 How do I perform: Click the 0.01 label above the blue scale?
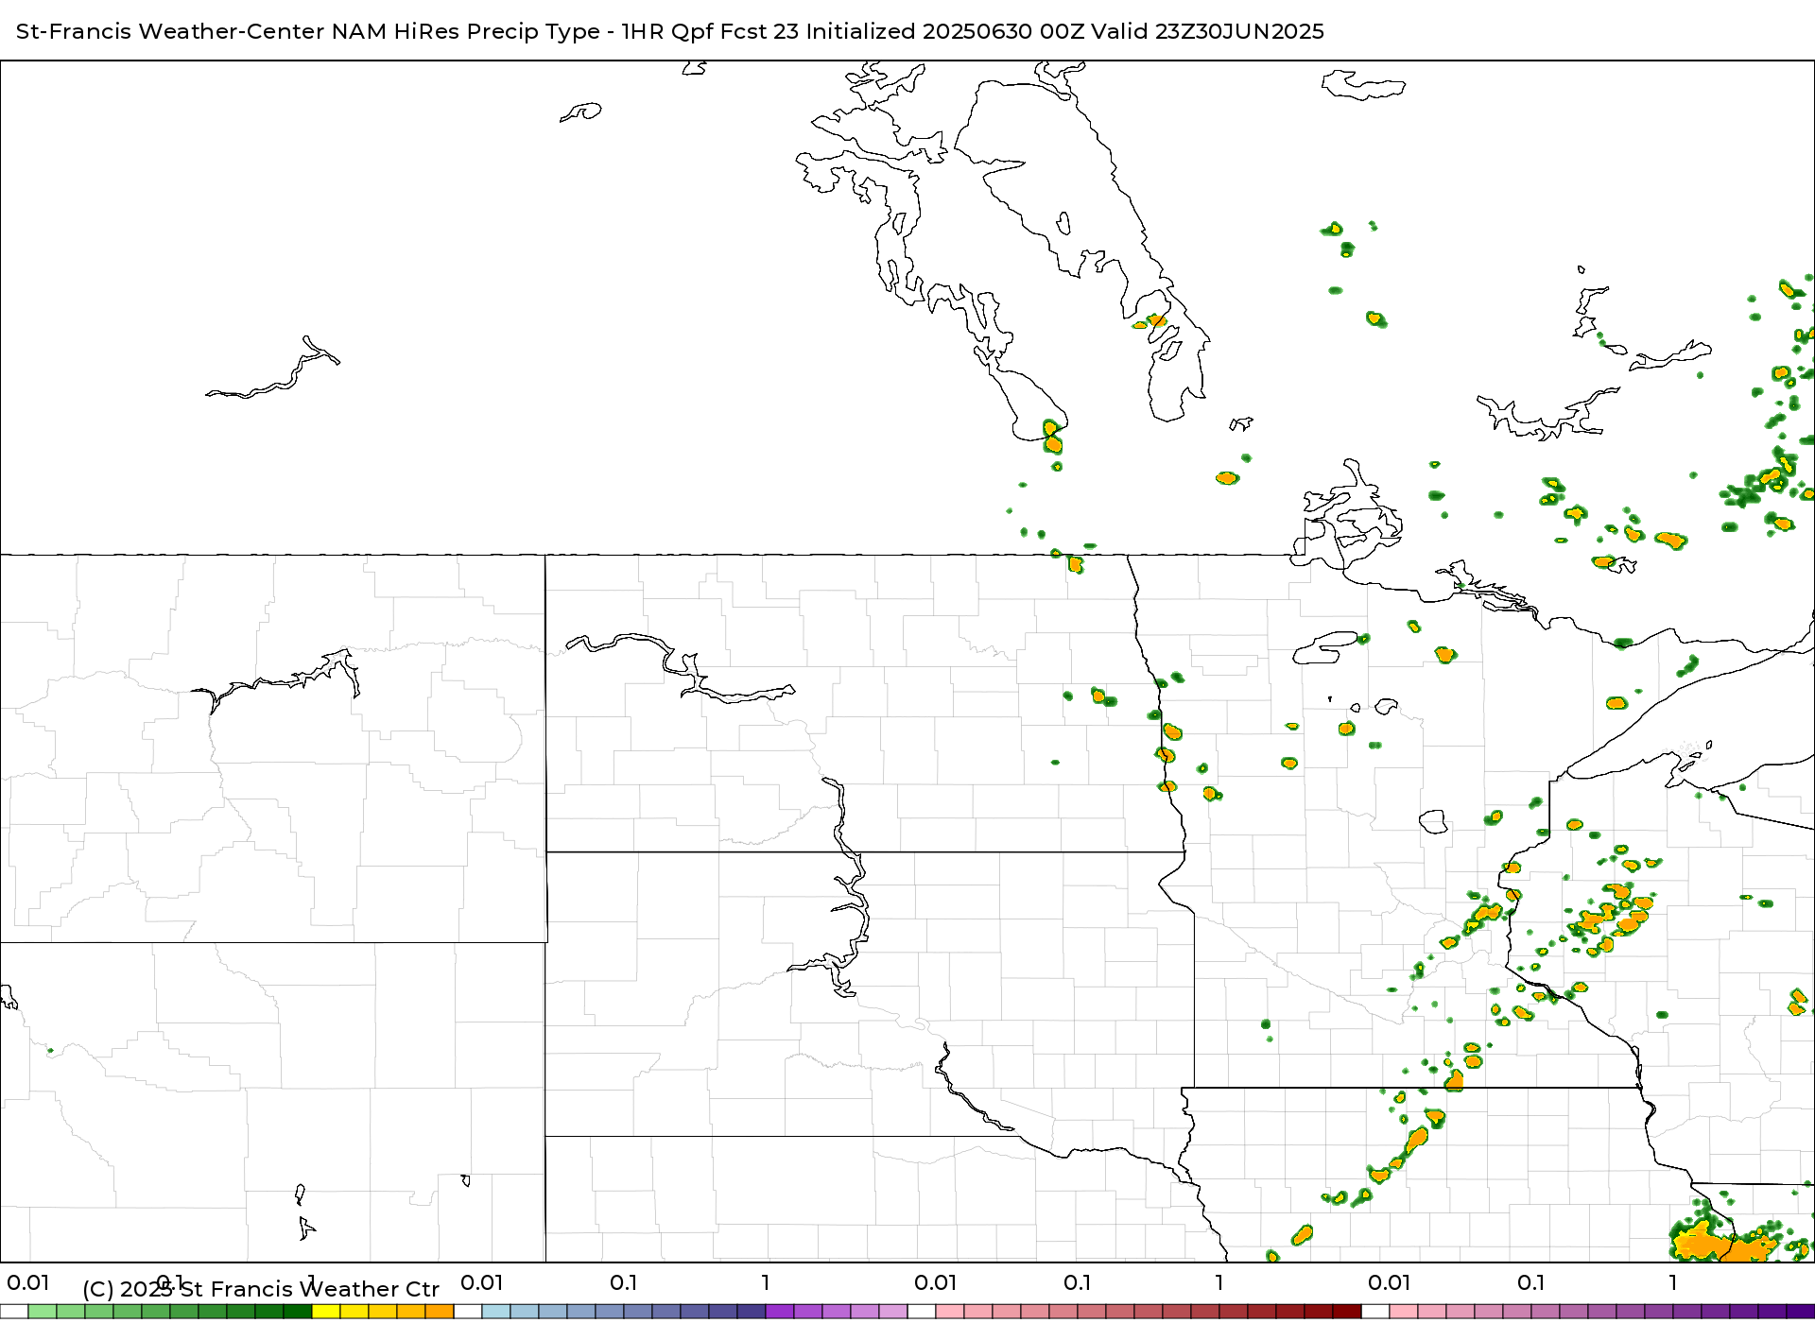coord(482,1282)
